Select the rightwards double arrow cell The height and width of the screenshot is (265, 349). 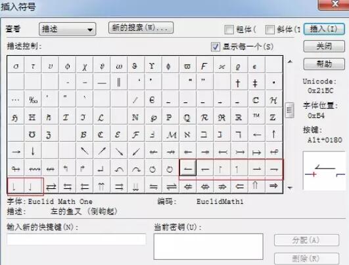tap(273, 186)
